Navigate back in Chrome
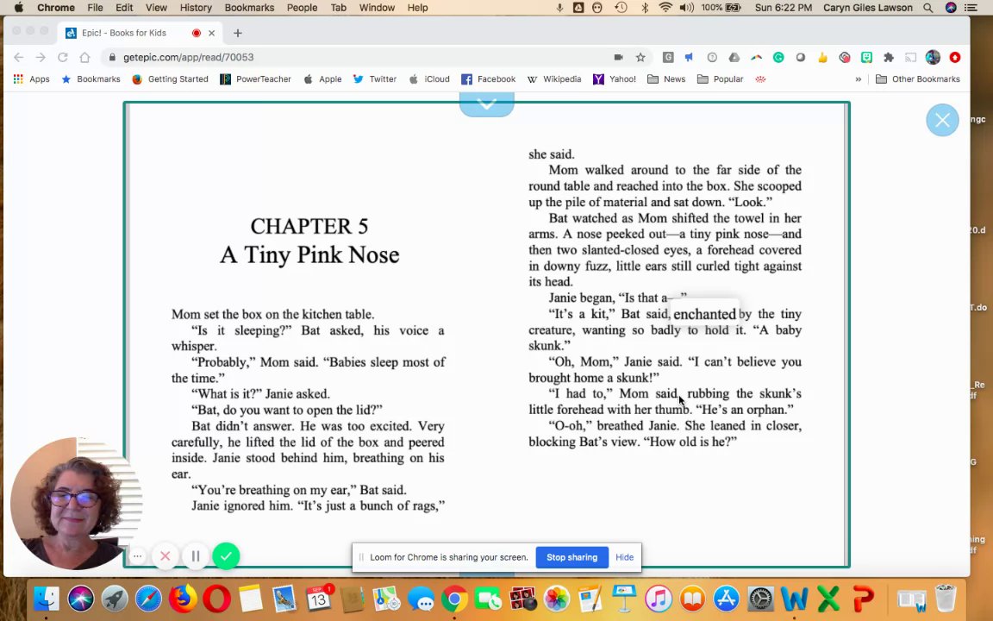This screenshot has width=993, height=621. pos(18,57)
